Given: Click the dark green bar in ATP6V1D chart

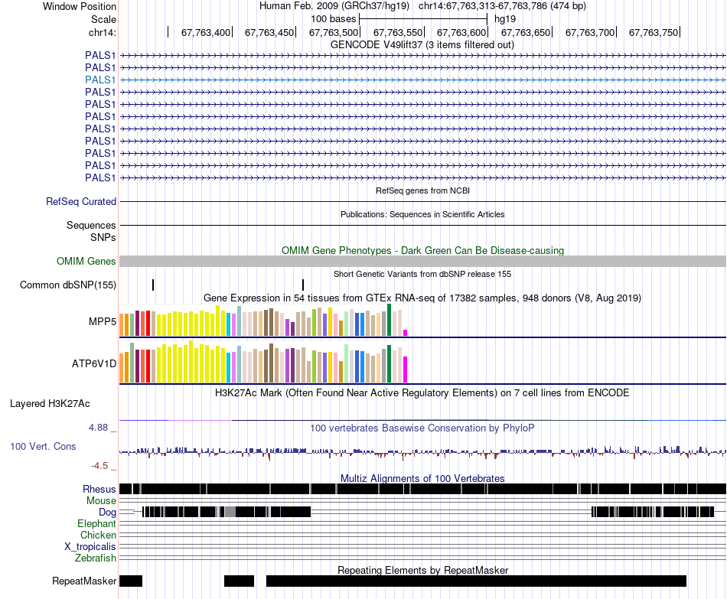Looking at the screenshot, I should coord(390,363).
